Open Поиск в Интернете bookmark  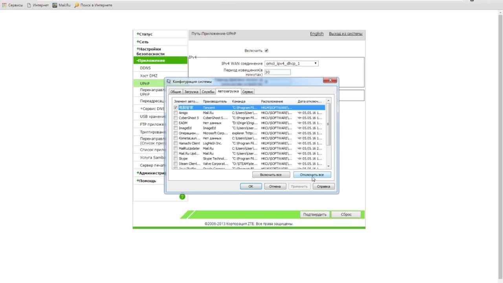[x=93, y=5]
